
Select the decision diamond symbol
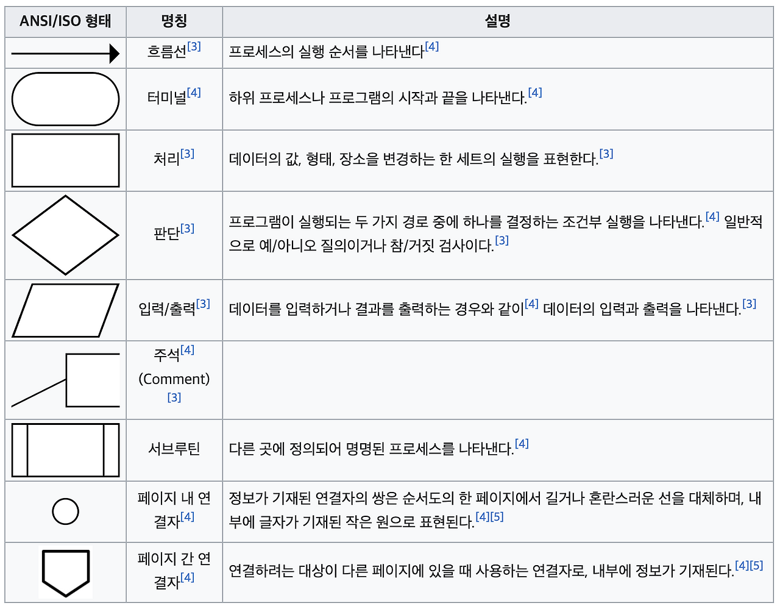[65, 233]
